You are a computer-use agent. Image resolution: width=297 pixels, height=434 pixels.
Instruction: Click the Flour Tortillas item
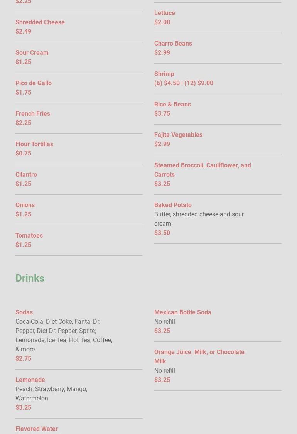click(34, 144)
